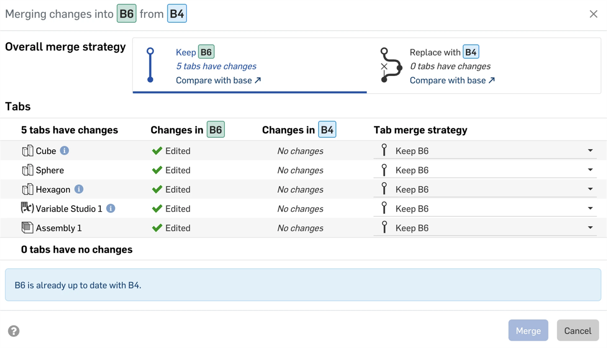Screen dimensions: 607x348
Task: Click the B4 badge in the dialog title
Action: (x=177, y=13)
